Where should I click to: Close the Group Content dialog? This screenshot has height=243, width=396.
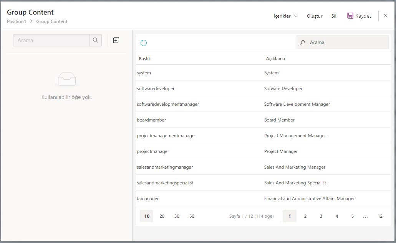click(x=386, y=16)
